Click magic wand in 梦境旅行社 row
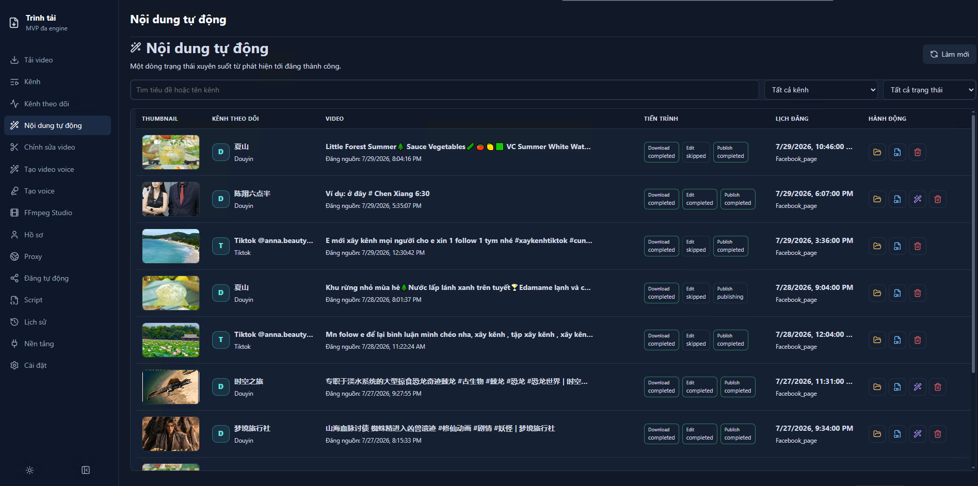 pyautogui.click(x=918, y=434)
